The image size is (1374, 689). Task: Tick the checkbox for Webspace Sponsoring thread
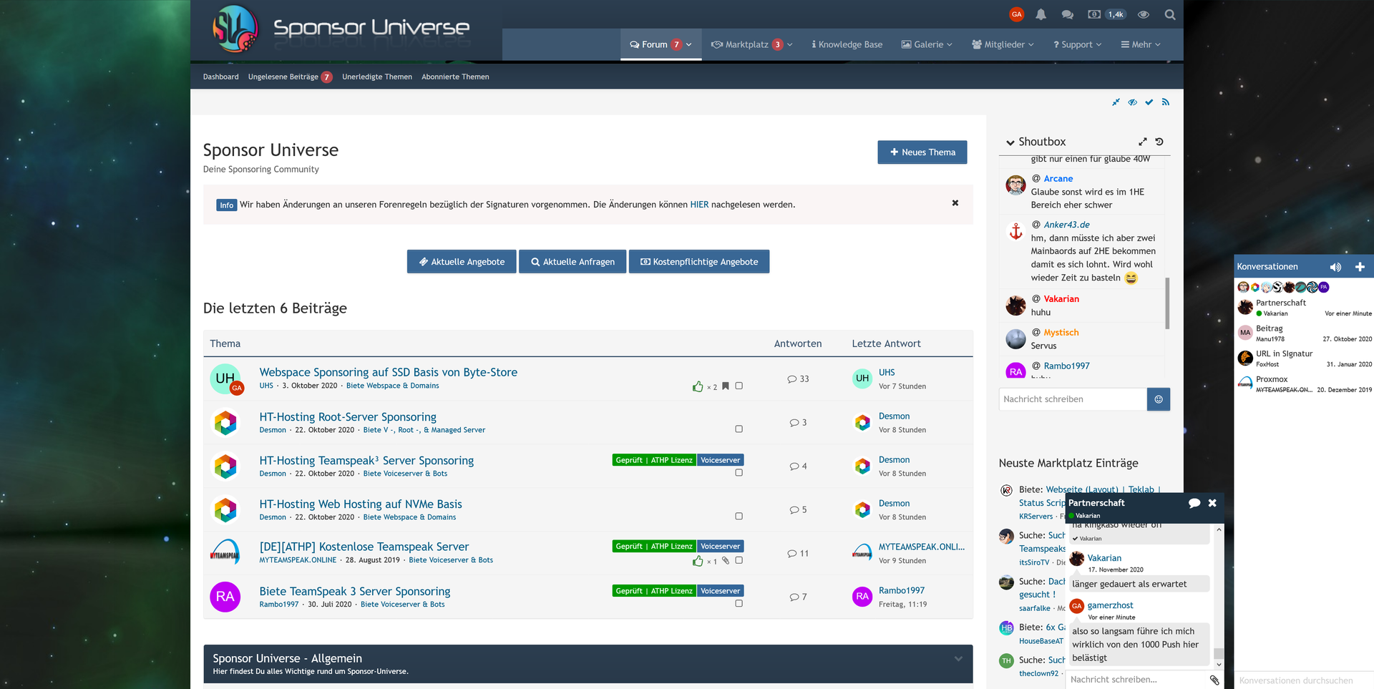click(739, 386)
